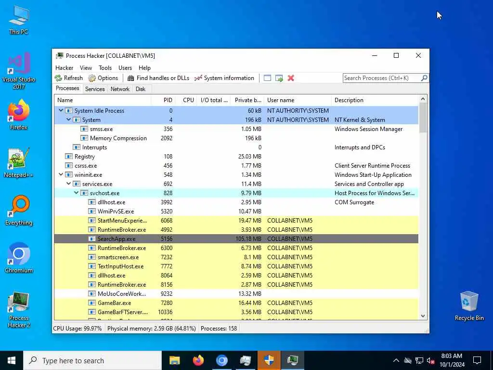The height and width of the screenshot is (370, 493).
Task: Select the Notepad++ desktop shortcut
Action: tap(19, 163)
